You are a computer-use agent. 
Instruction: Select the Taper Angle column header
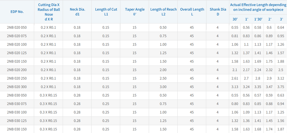(135, 12)
